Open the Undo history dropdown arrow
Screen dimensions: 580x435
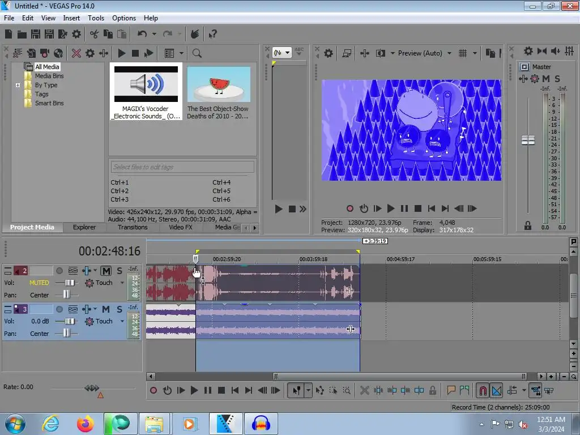coord(154,34)
